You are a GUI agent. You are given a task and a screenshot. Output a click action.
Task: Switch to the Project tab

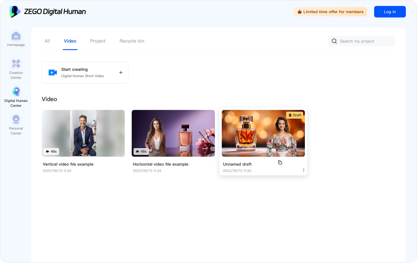tap(97, 41)
